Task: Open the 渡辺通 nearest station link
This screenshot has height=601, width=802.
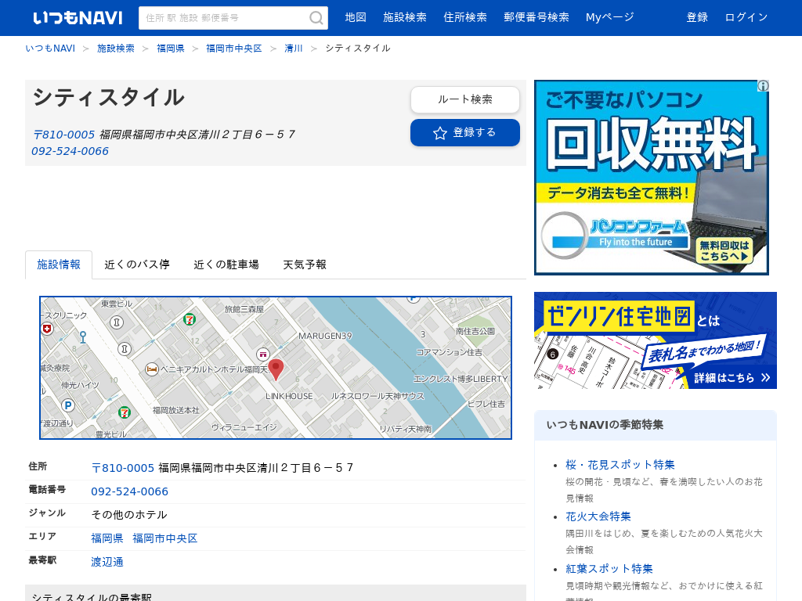Action: pyautogui.click(x=107, y=562)
